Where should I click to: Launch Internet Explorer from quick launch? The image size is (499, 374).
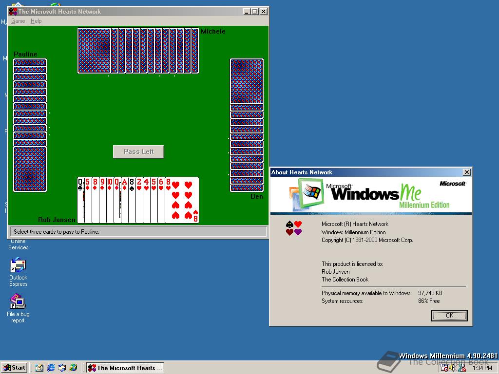click(51, 368)
